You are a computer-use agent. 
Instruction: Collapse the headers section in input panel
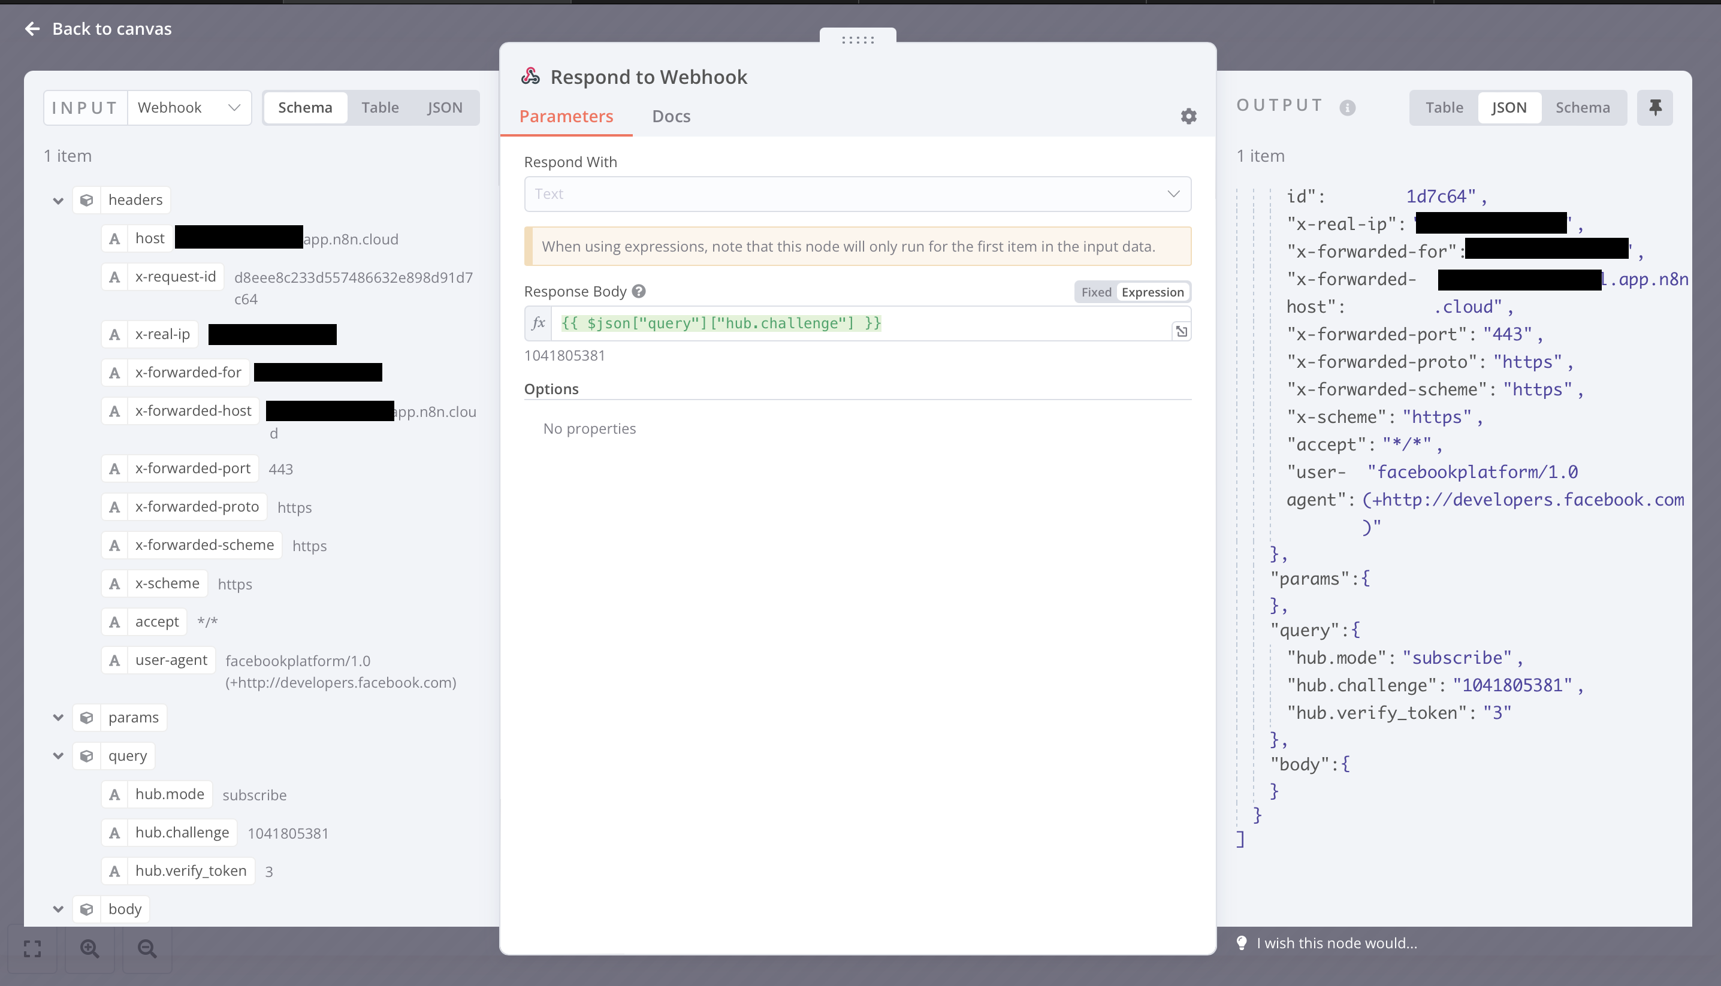coord(58,199)
